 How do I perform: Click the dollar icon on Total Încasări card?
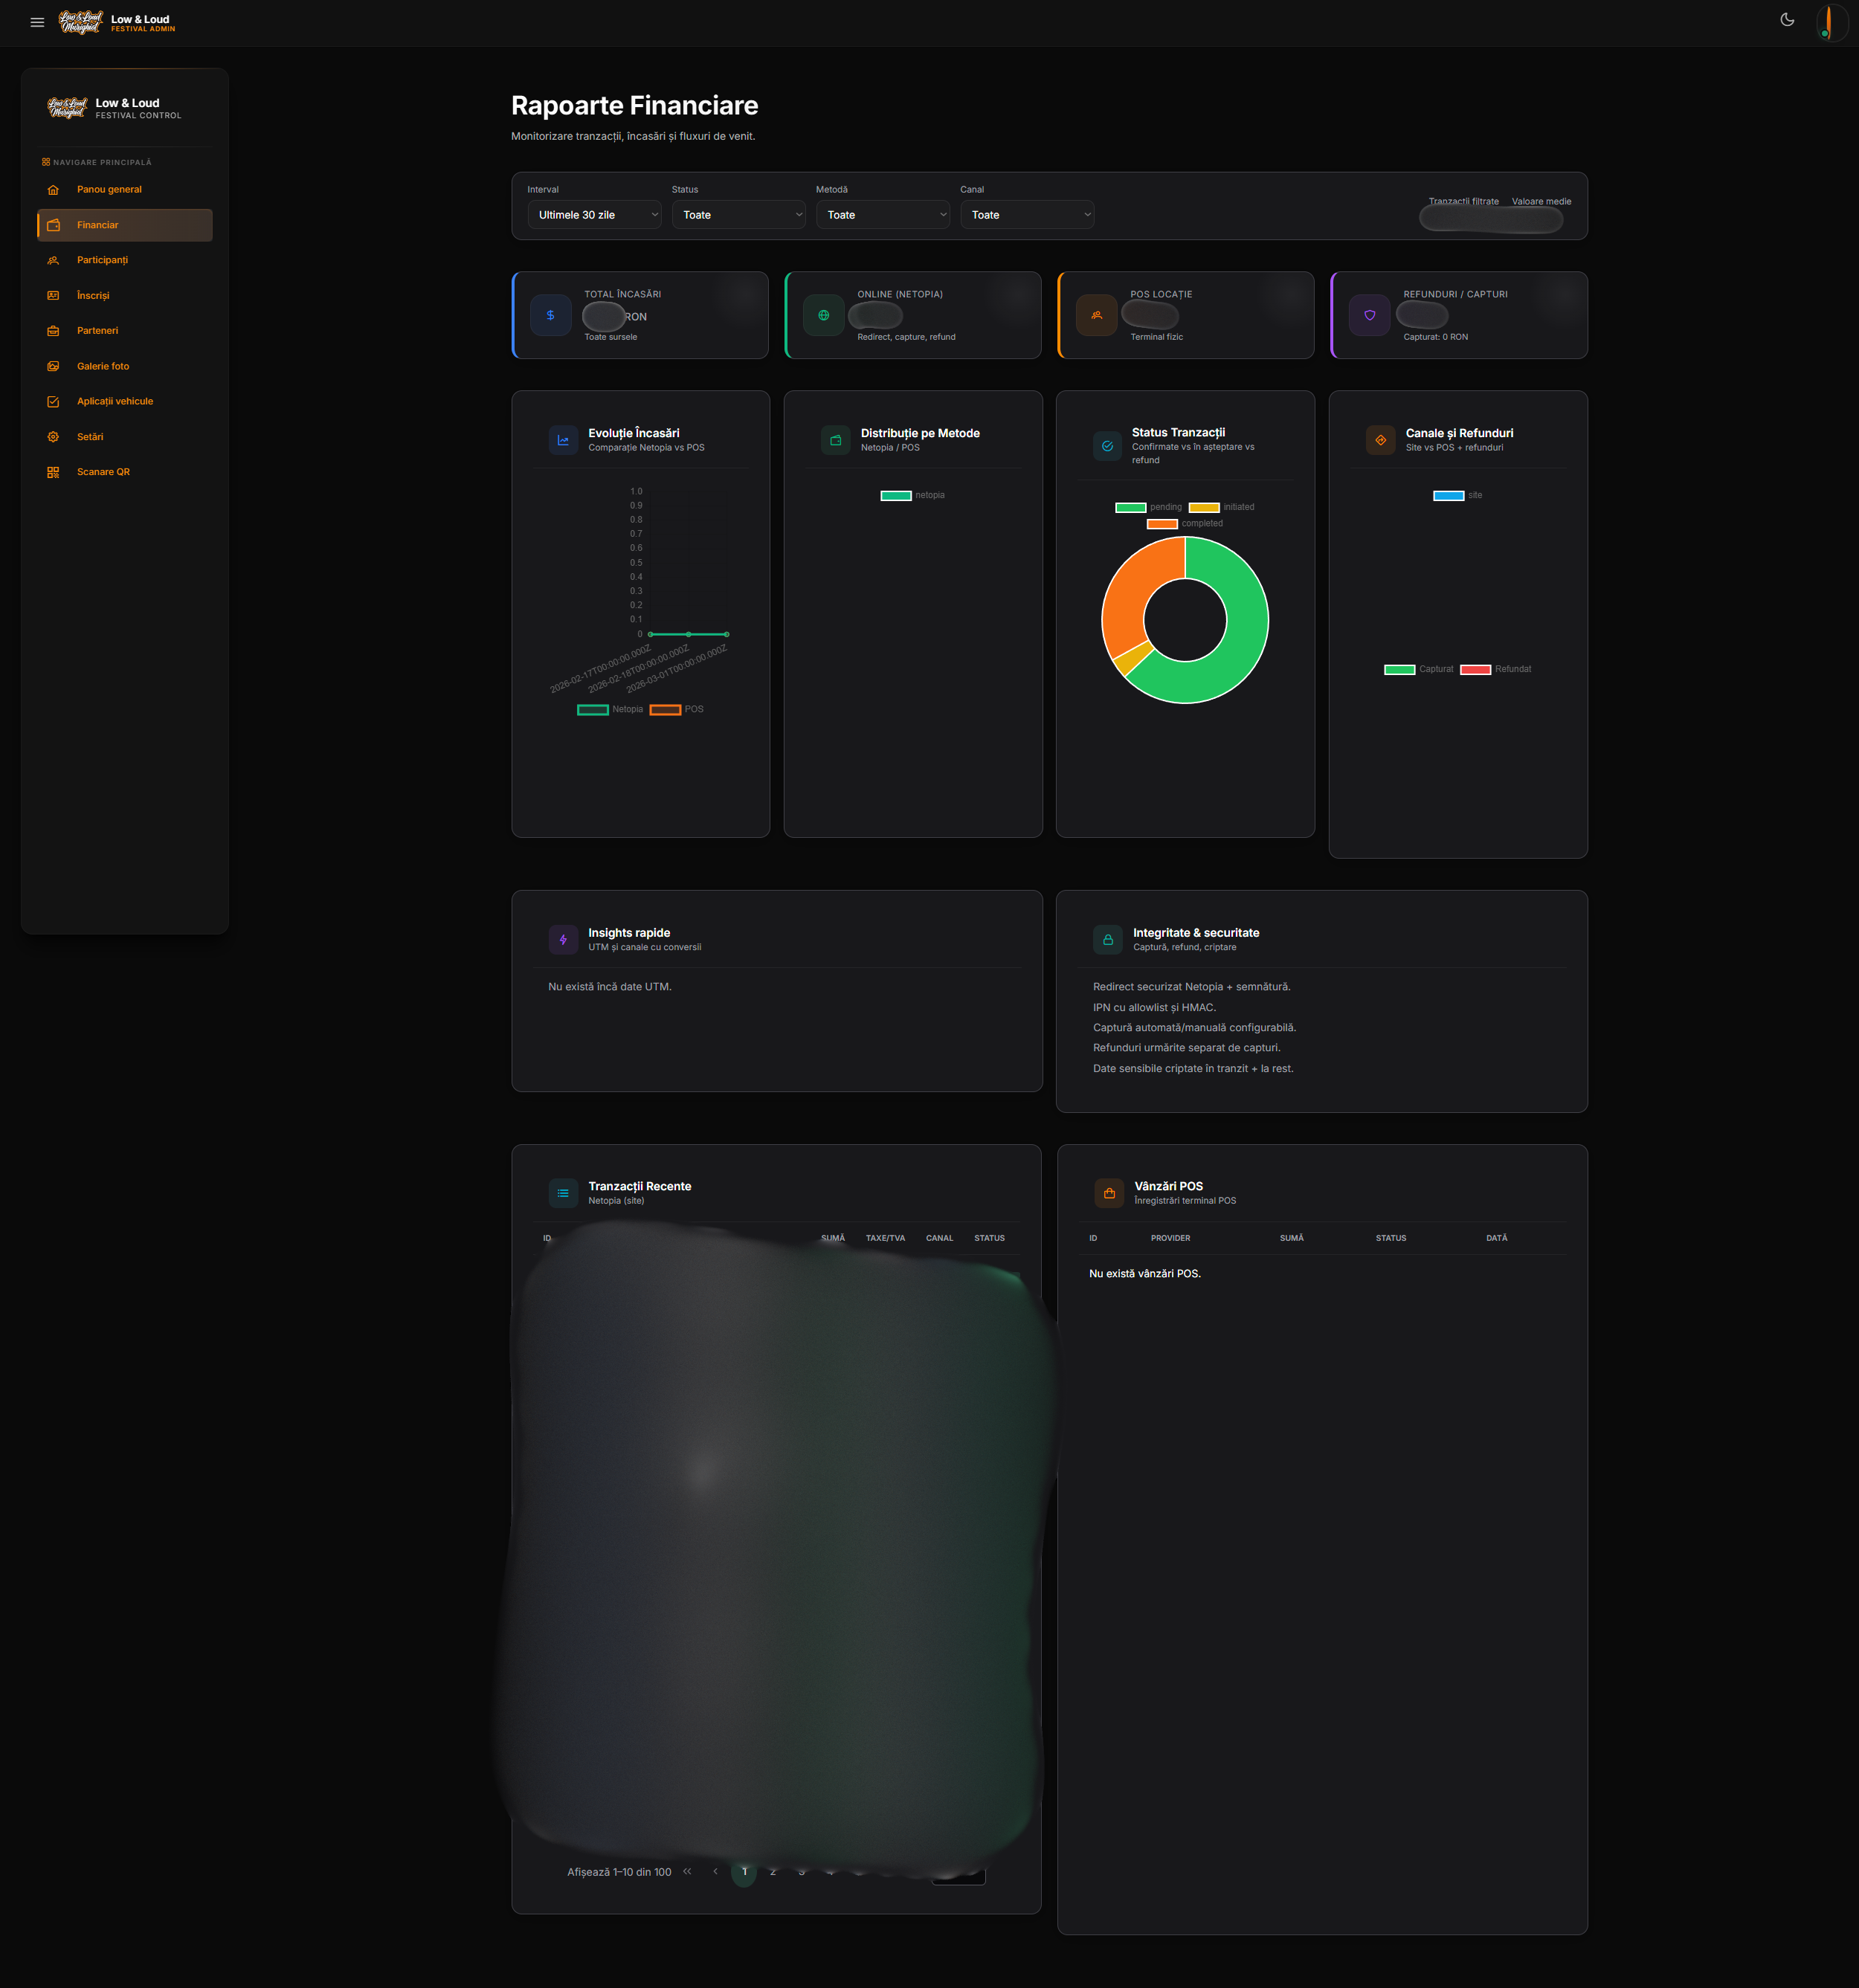[x=550, y=315]
